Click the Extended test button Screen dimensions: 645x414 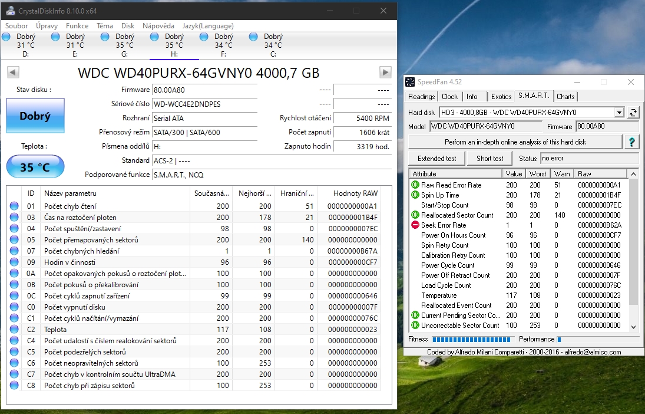[437, 158]
